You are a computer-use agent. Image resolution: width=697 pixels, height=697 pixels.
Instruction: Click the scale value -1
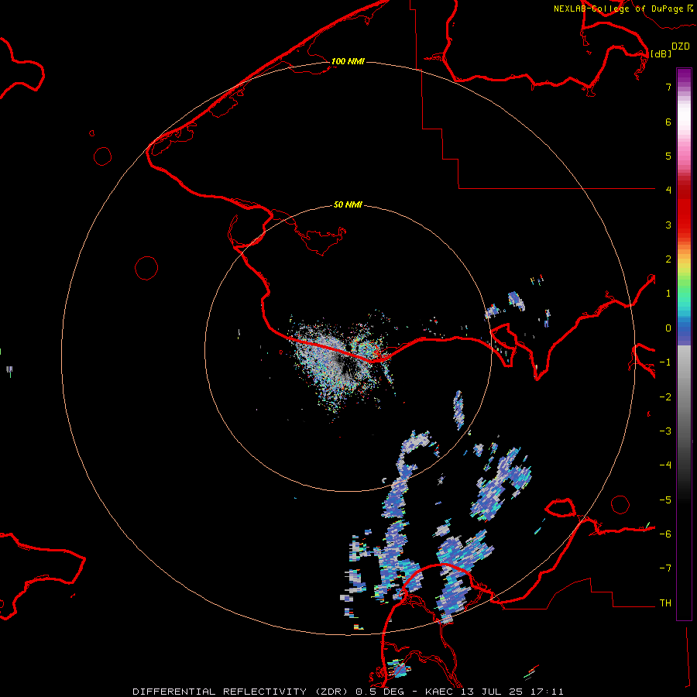665,362
